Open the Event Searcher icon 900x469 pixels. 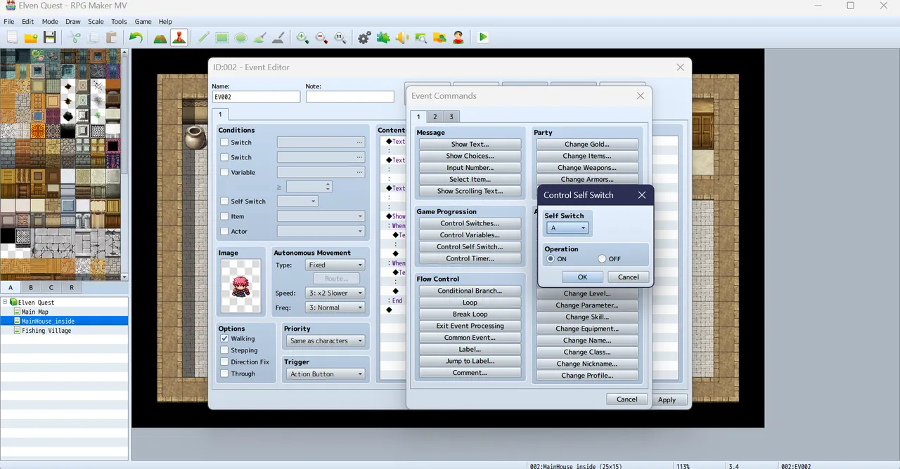[x=420, y=38]
